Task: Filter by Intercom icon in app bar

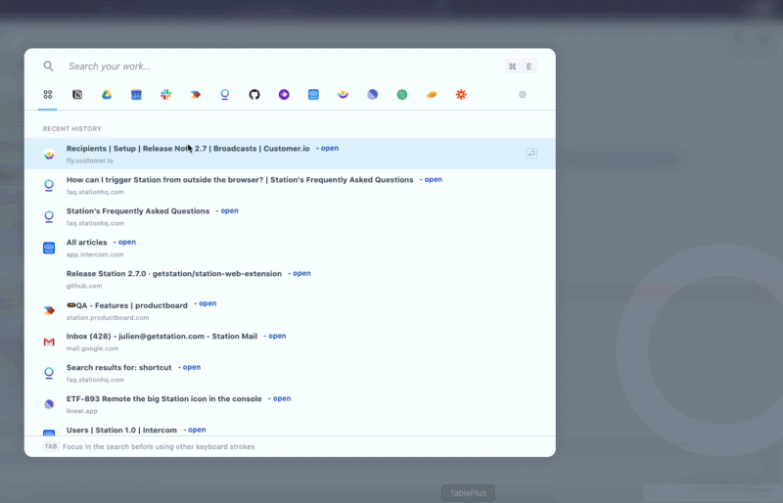Action: point(313,94)
